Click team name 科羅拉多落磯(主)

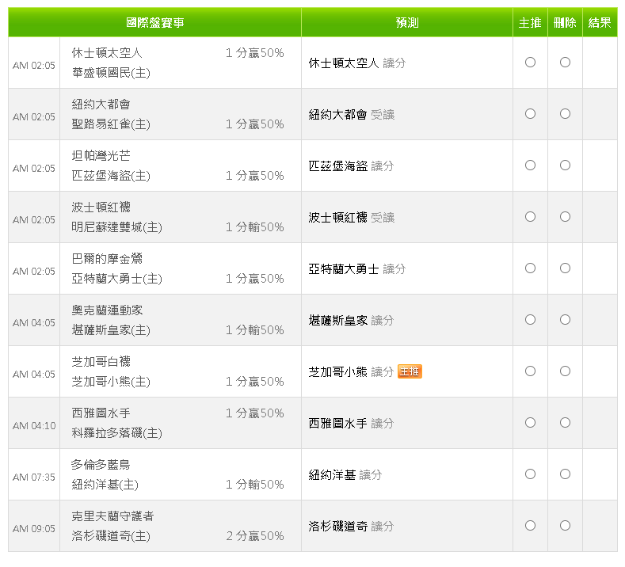[x=117, y=433]
